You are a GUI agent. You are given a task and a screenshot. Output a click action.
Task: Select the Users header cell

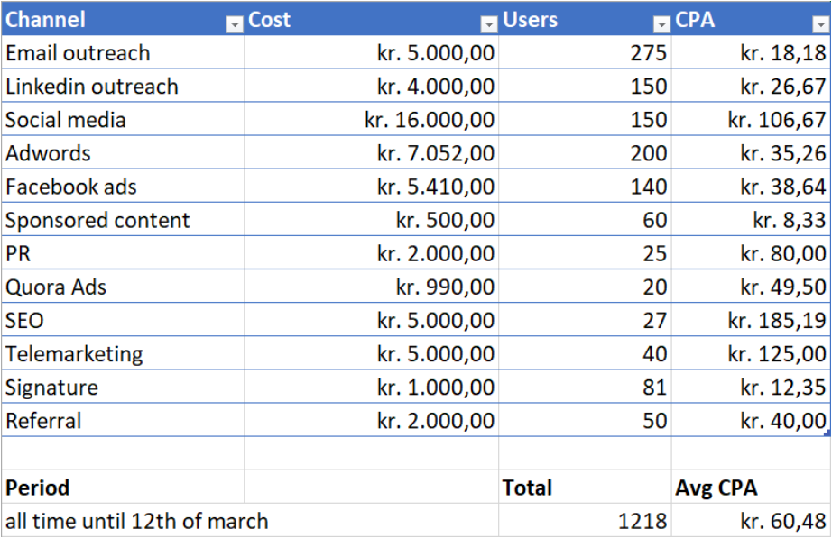point(585,19)
